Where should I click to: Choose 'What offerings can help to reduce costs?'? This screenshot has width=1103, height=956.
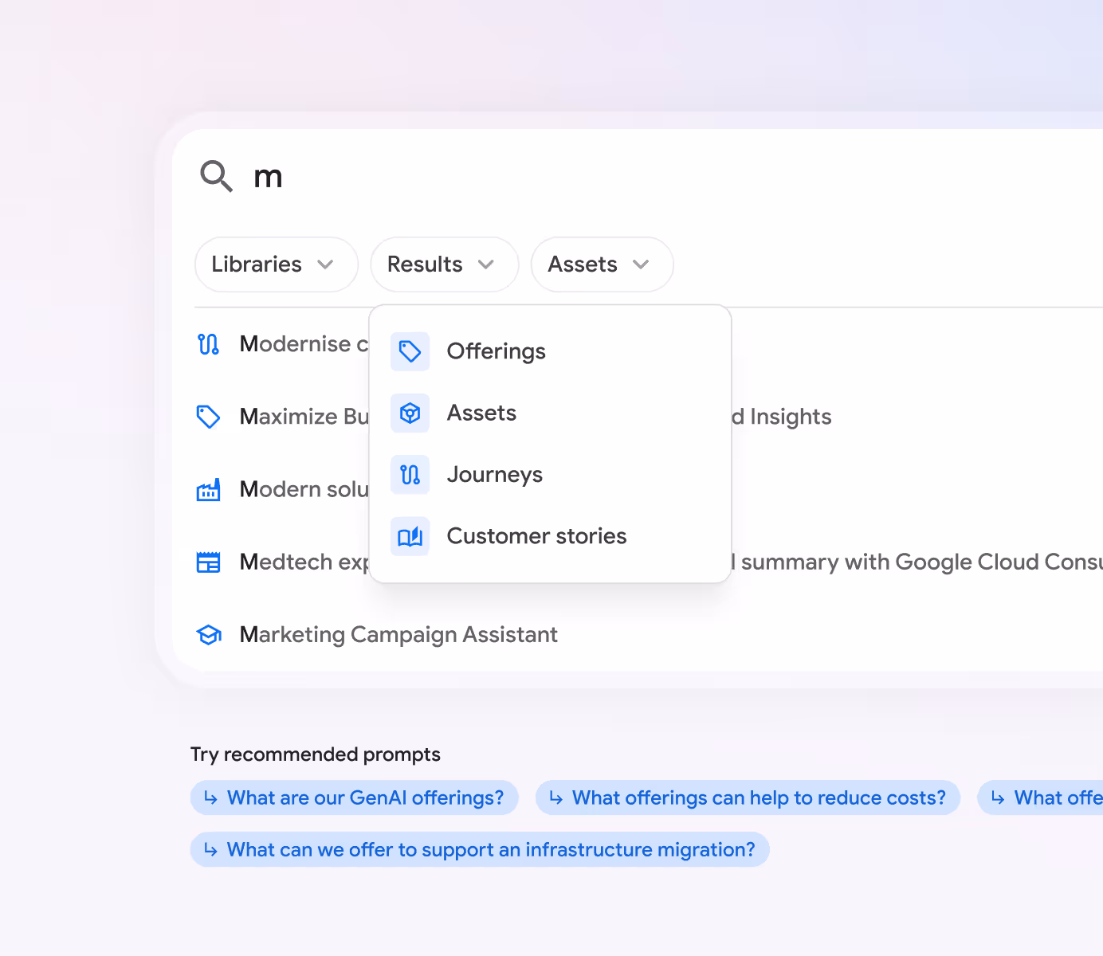tap(748, 797)
